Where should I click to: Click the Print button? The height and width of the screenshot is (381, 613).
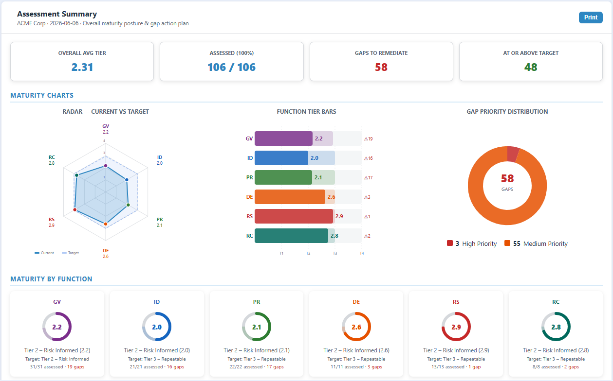(591, 17)
